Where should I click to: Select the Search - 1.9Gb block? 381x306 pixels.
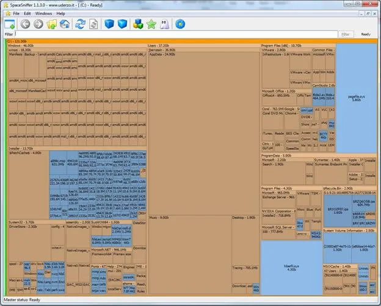(283, 174)
